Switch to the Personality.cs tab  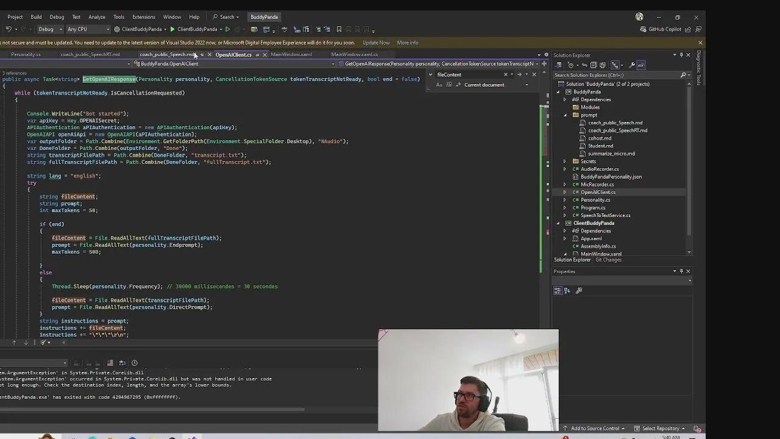pyautogui.click(x=26, y=55)
